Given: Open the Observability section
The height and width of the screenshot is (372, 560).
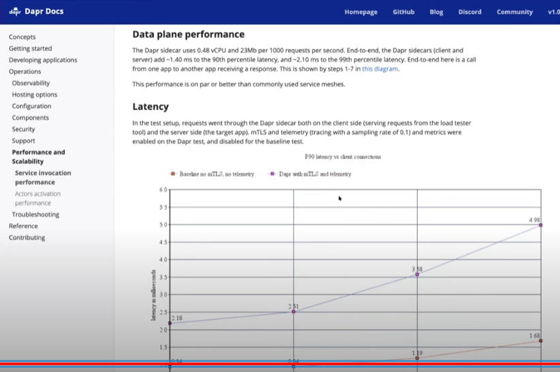Looking at the screenshot, I should tap(31, 83).
